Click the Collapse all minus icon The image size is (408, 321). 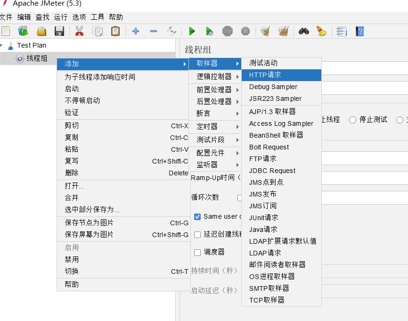[154, 31]
